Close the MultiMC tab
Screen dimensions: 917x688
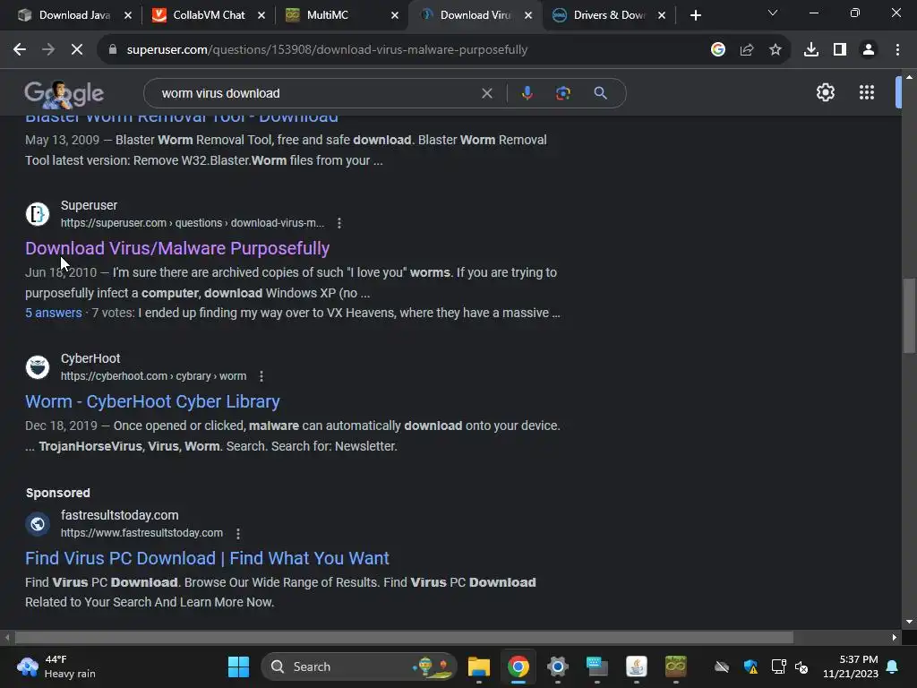click(395, 15)
